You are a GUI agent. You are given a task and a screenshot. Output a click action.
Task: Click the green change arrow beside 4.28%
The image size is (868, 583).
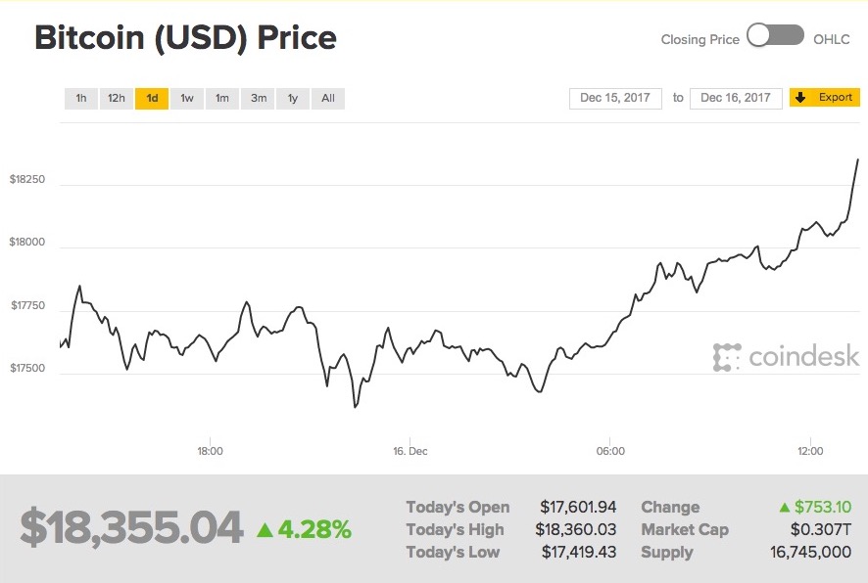(265, 530)
